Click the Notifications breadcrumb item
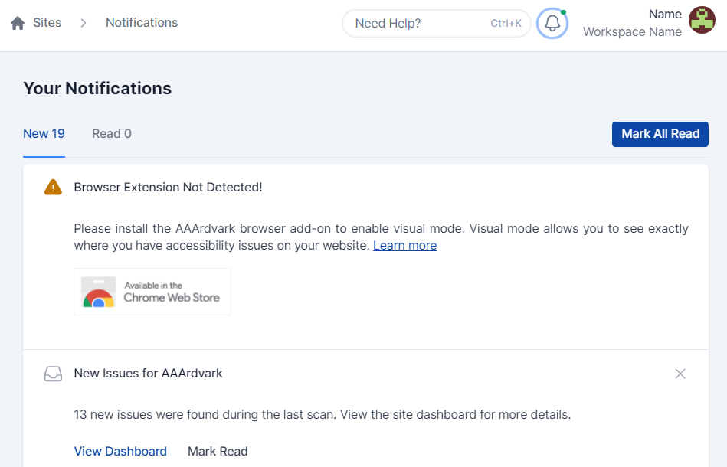727x467 pixels. (142, 23)
